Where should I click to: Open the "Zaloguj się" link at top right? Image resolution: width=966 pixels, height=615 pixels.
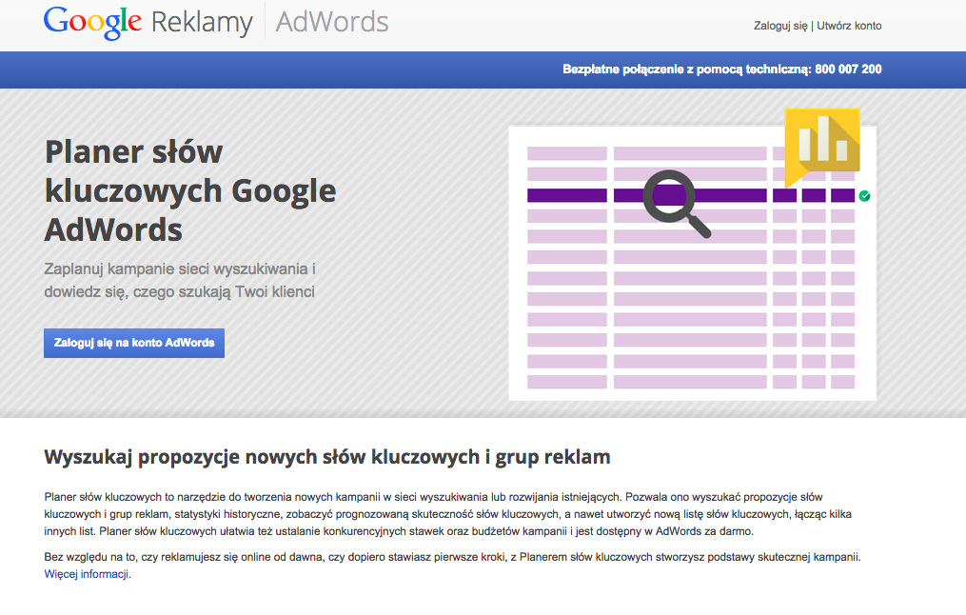(779, 26)
